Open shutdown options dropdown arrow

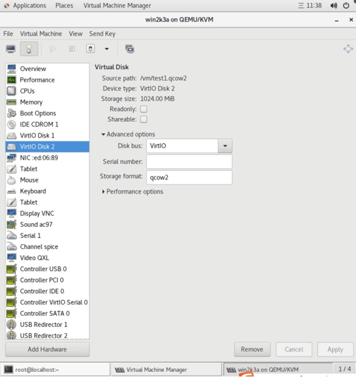pyautogui.click(x=107, y=49)
